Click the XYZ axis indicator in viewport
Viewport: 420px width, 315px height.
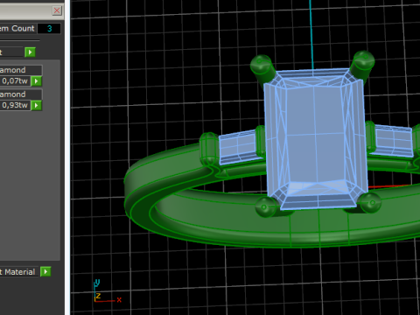[x=107, y=291]
